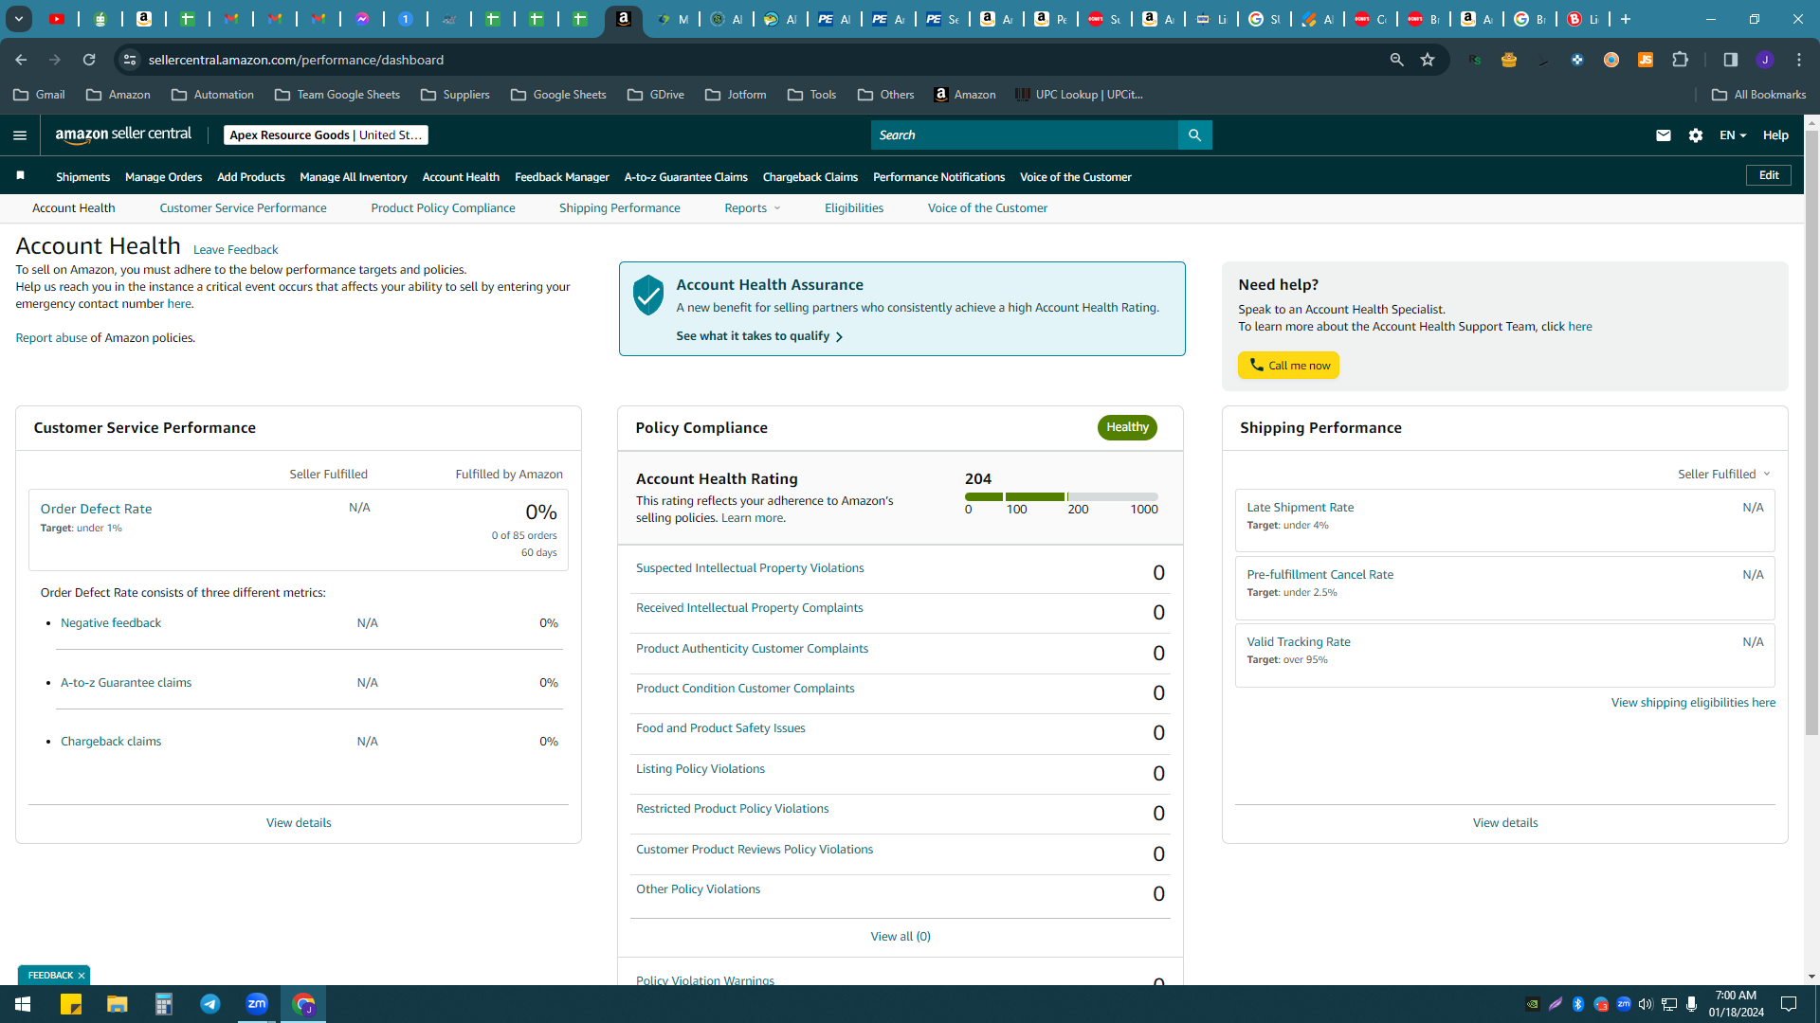Open Feedback Manager in the favorites bar

click(561, 177)
